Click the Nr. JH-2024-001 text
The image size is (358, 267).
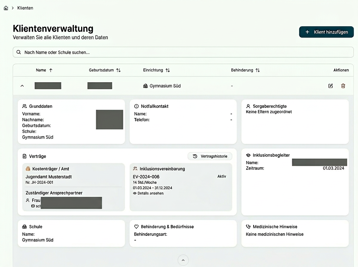pyautogui.click(x=39, y=182)
